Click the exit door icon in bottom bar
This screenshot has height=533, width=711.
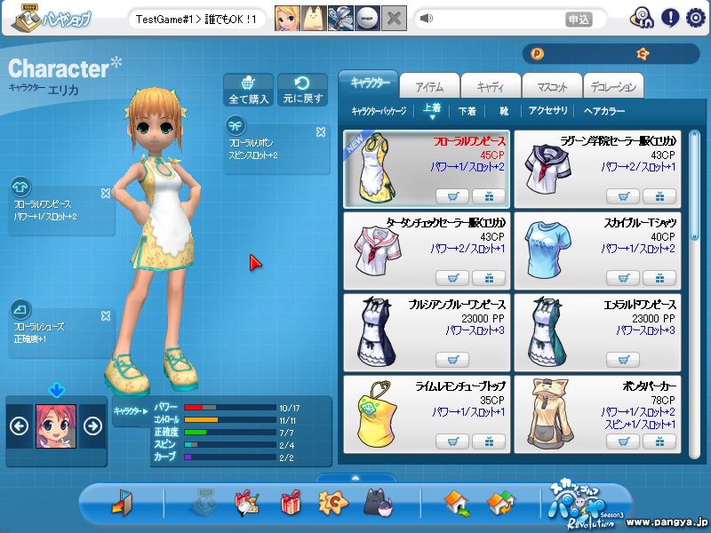click(122, 504)
